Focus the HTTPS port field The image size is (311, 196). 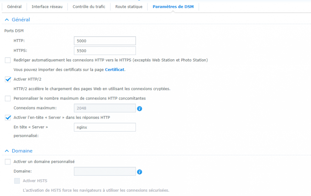click(105, 51)
